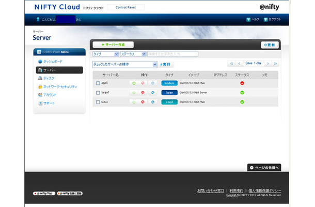Viewport: 315px width, 207px height.
Task: Click the タイプ column header
Action: pyautogui.click(x=169, y=75)
